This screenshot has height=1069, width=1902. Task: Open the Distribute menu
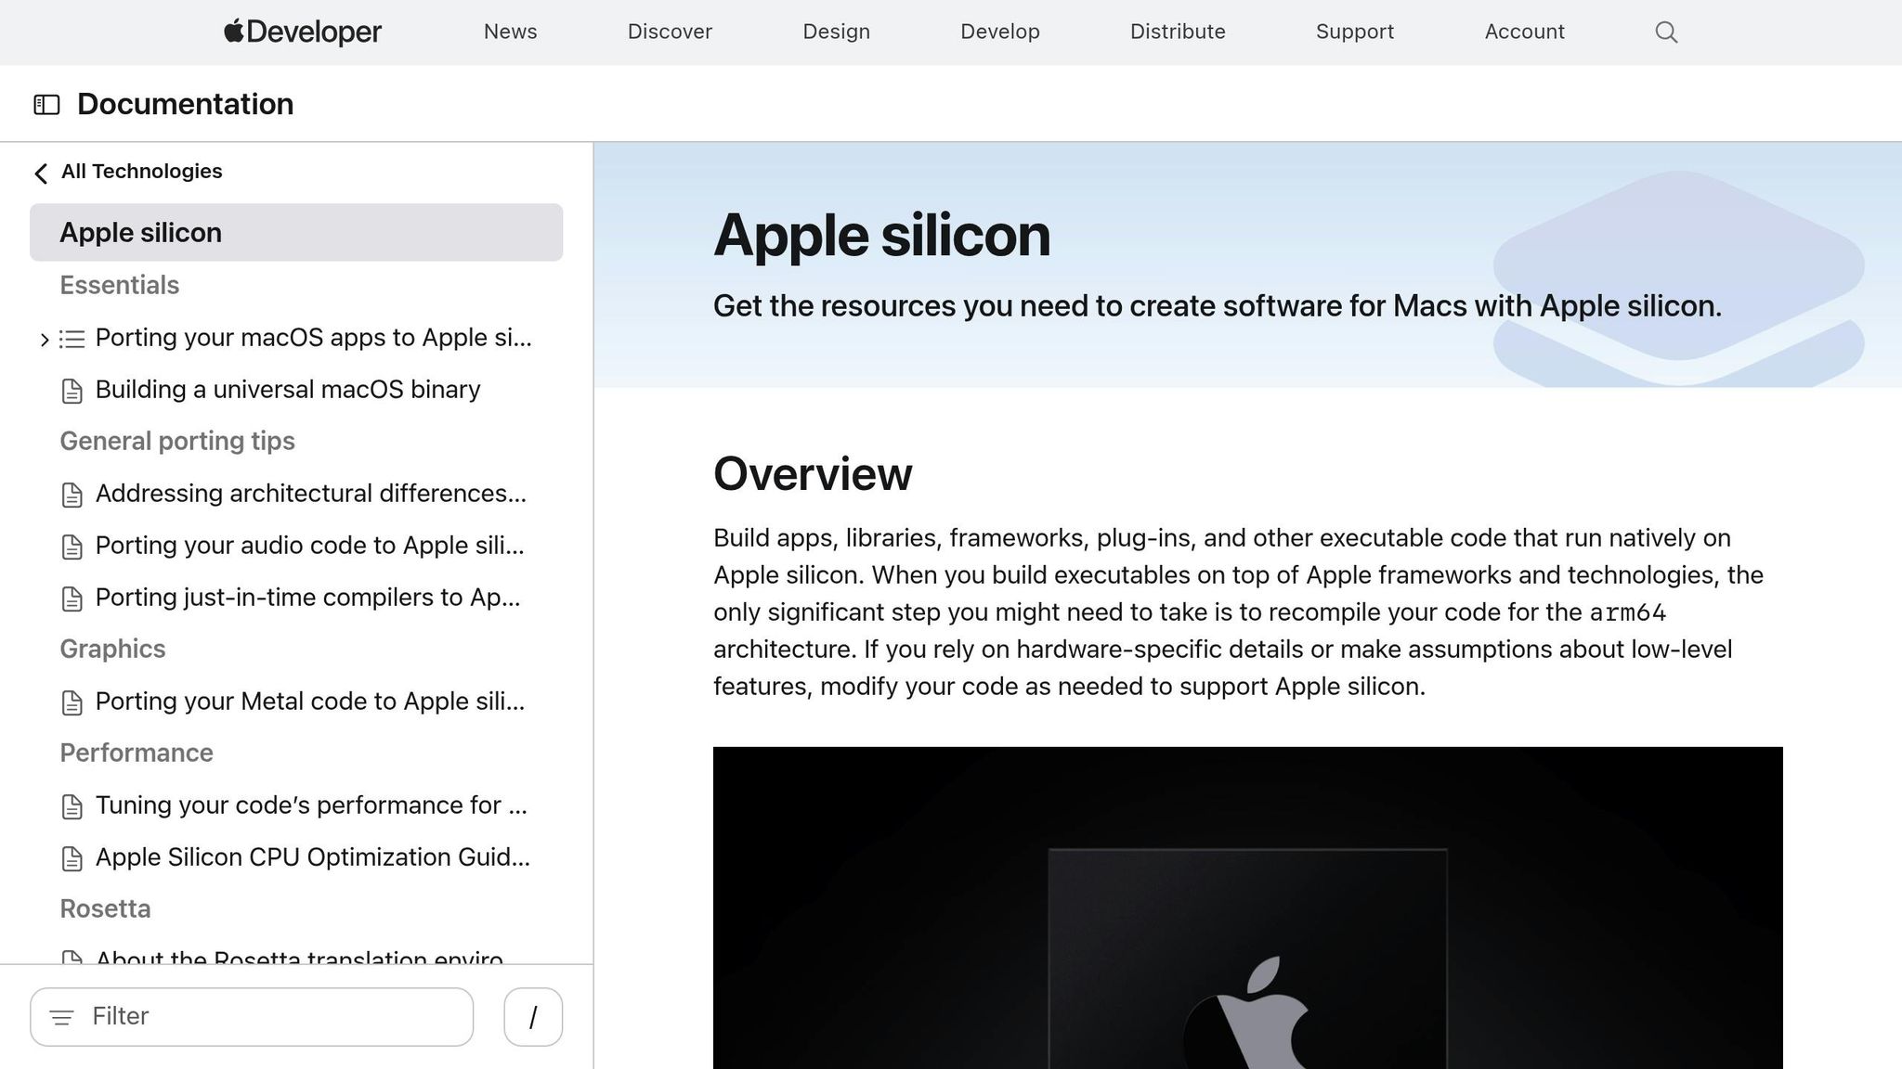coord(1177,32)
